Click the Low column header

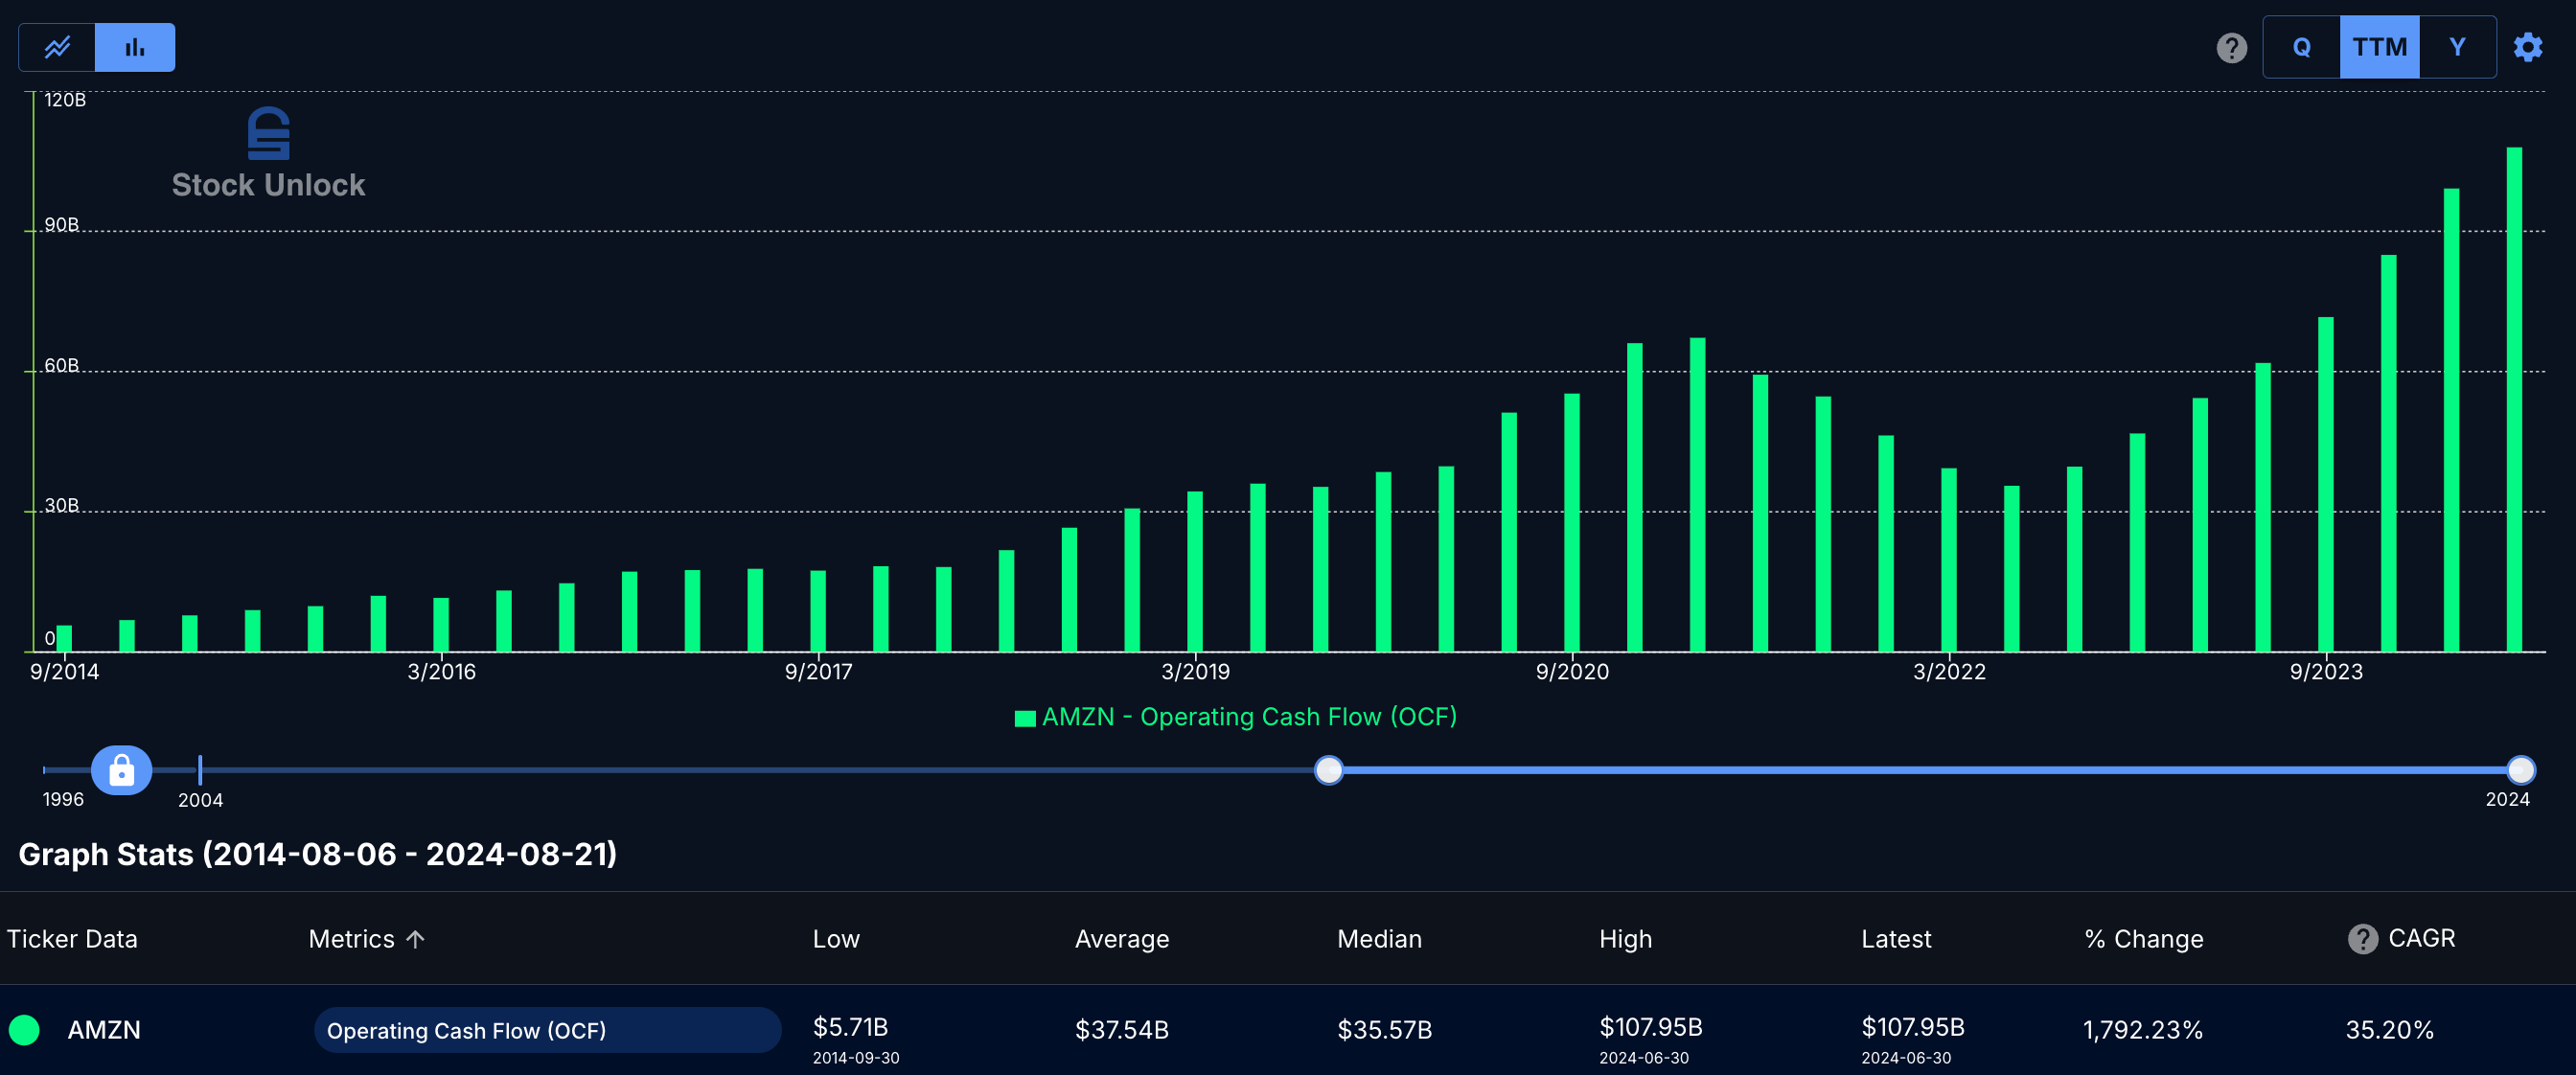836,939
